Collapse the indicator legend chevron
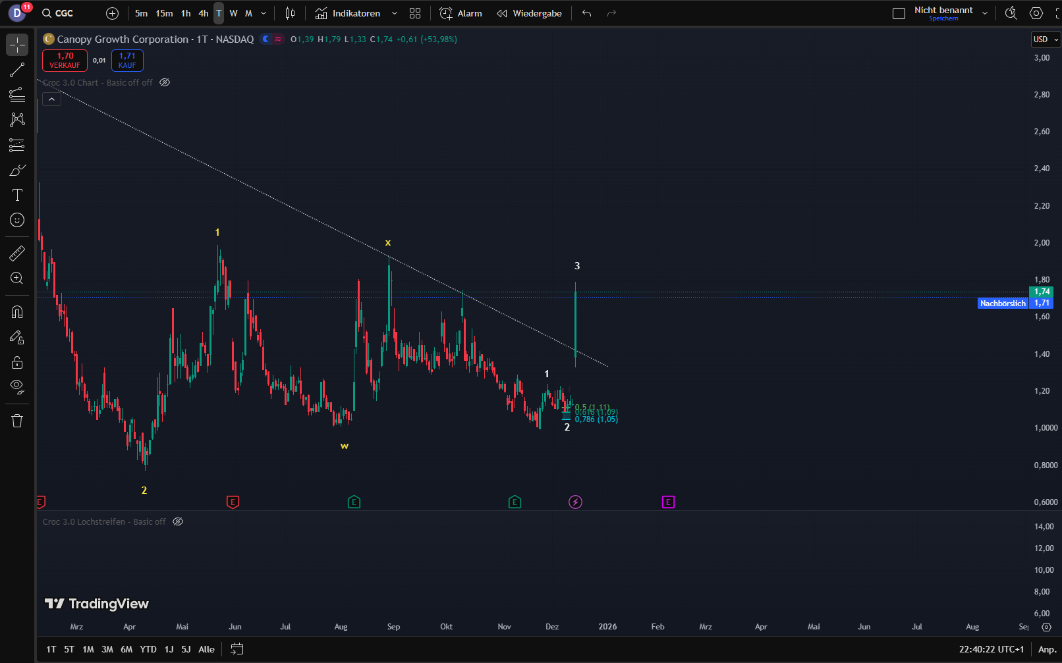Viewport: 1062px width, 663px height. [x=51, y=99]
